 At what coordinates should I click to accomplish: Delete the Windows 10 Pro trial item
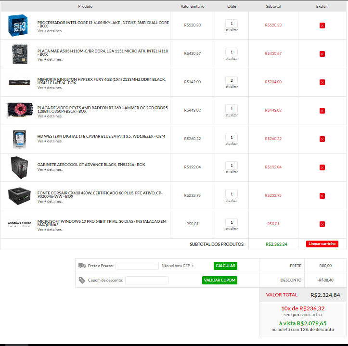[322, 224]
